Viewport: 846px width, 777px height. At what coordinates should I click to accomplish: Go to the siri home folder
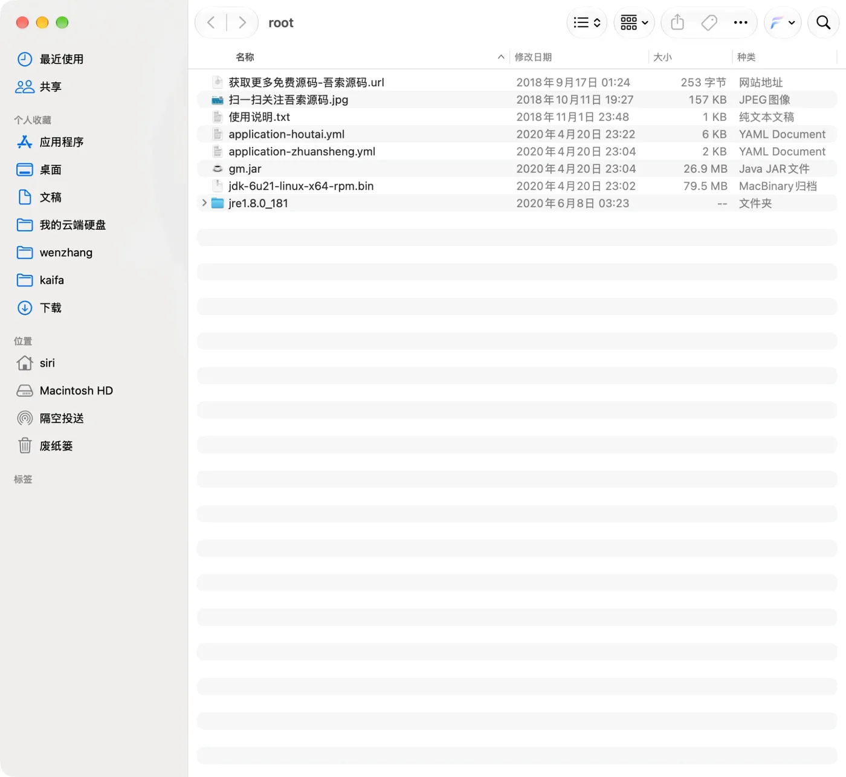click(x=47, y=363)
